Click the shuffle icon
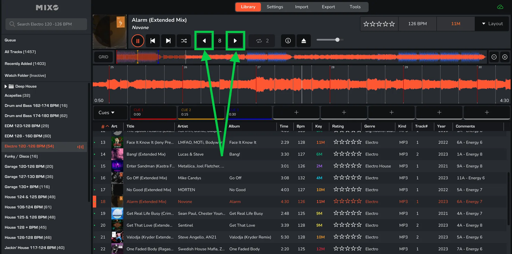This screenshot has height=254, width=512. click(184, 41)
